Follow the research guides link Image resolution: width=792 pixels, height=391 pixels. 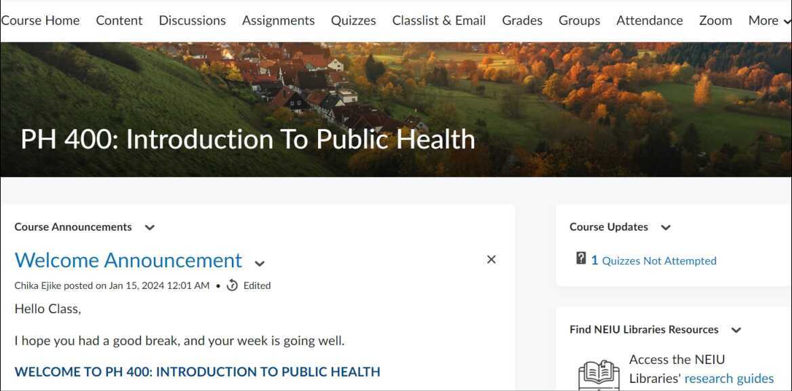pyautogui.click(x=729, y=378)
